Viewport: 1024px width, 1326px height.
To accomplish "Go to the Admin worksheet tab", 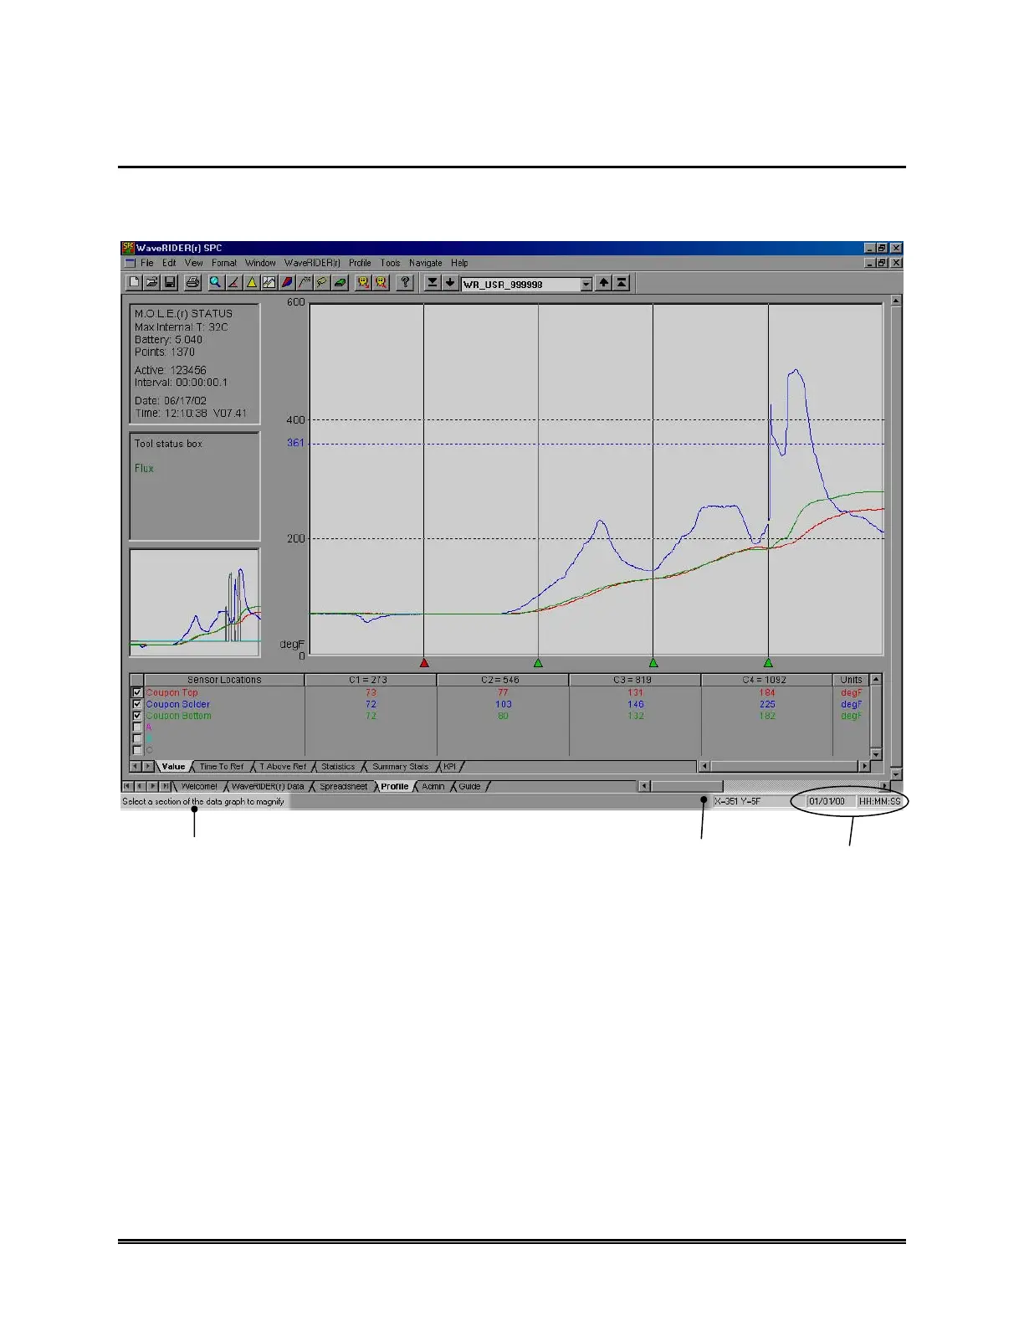I will 433,787.
